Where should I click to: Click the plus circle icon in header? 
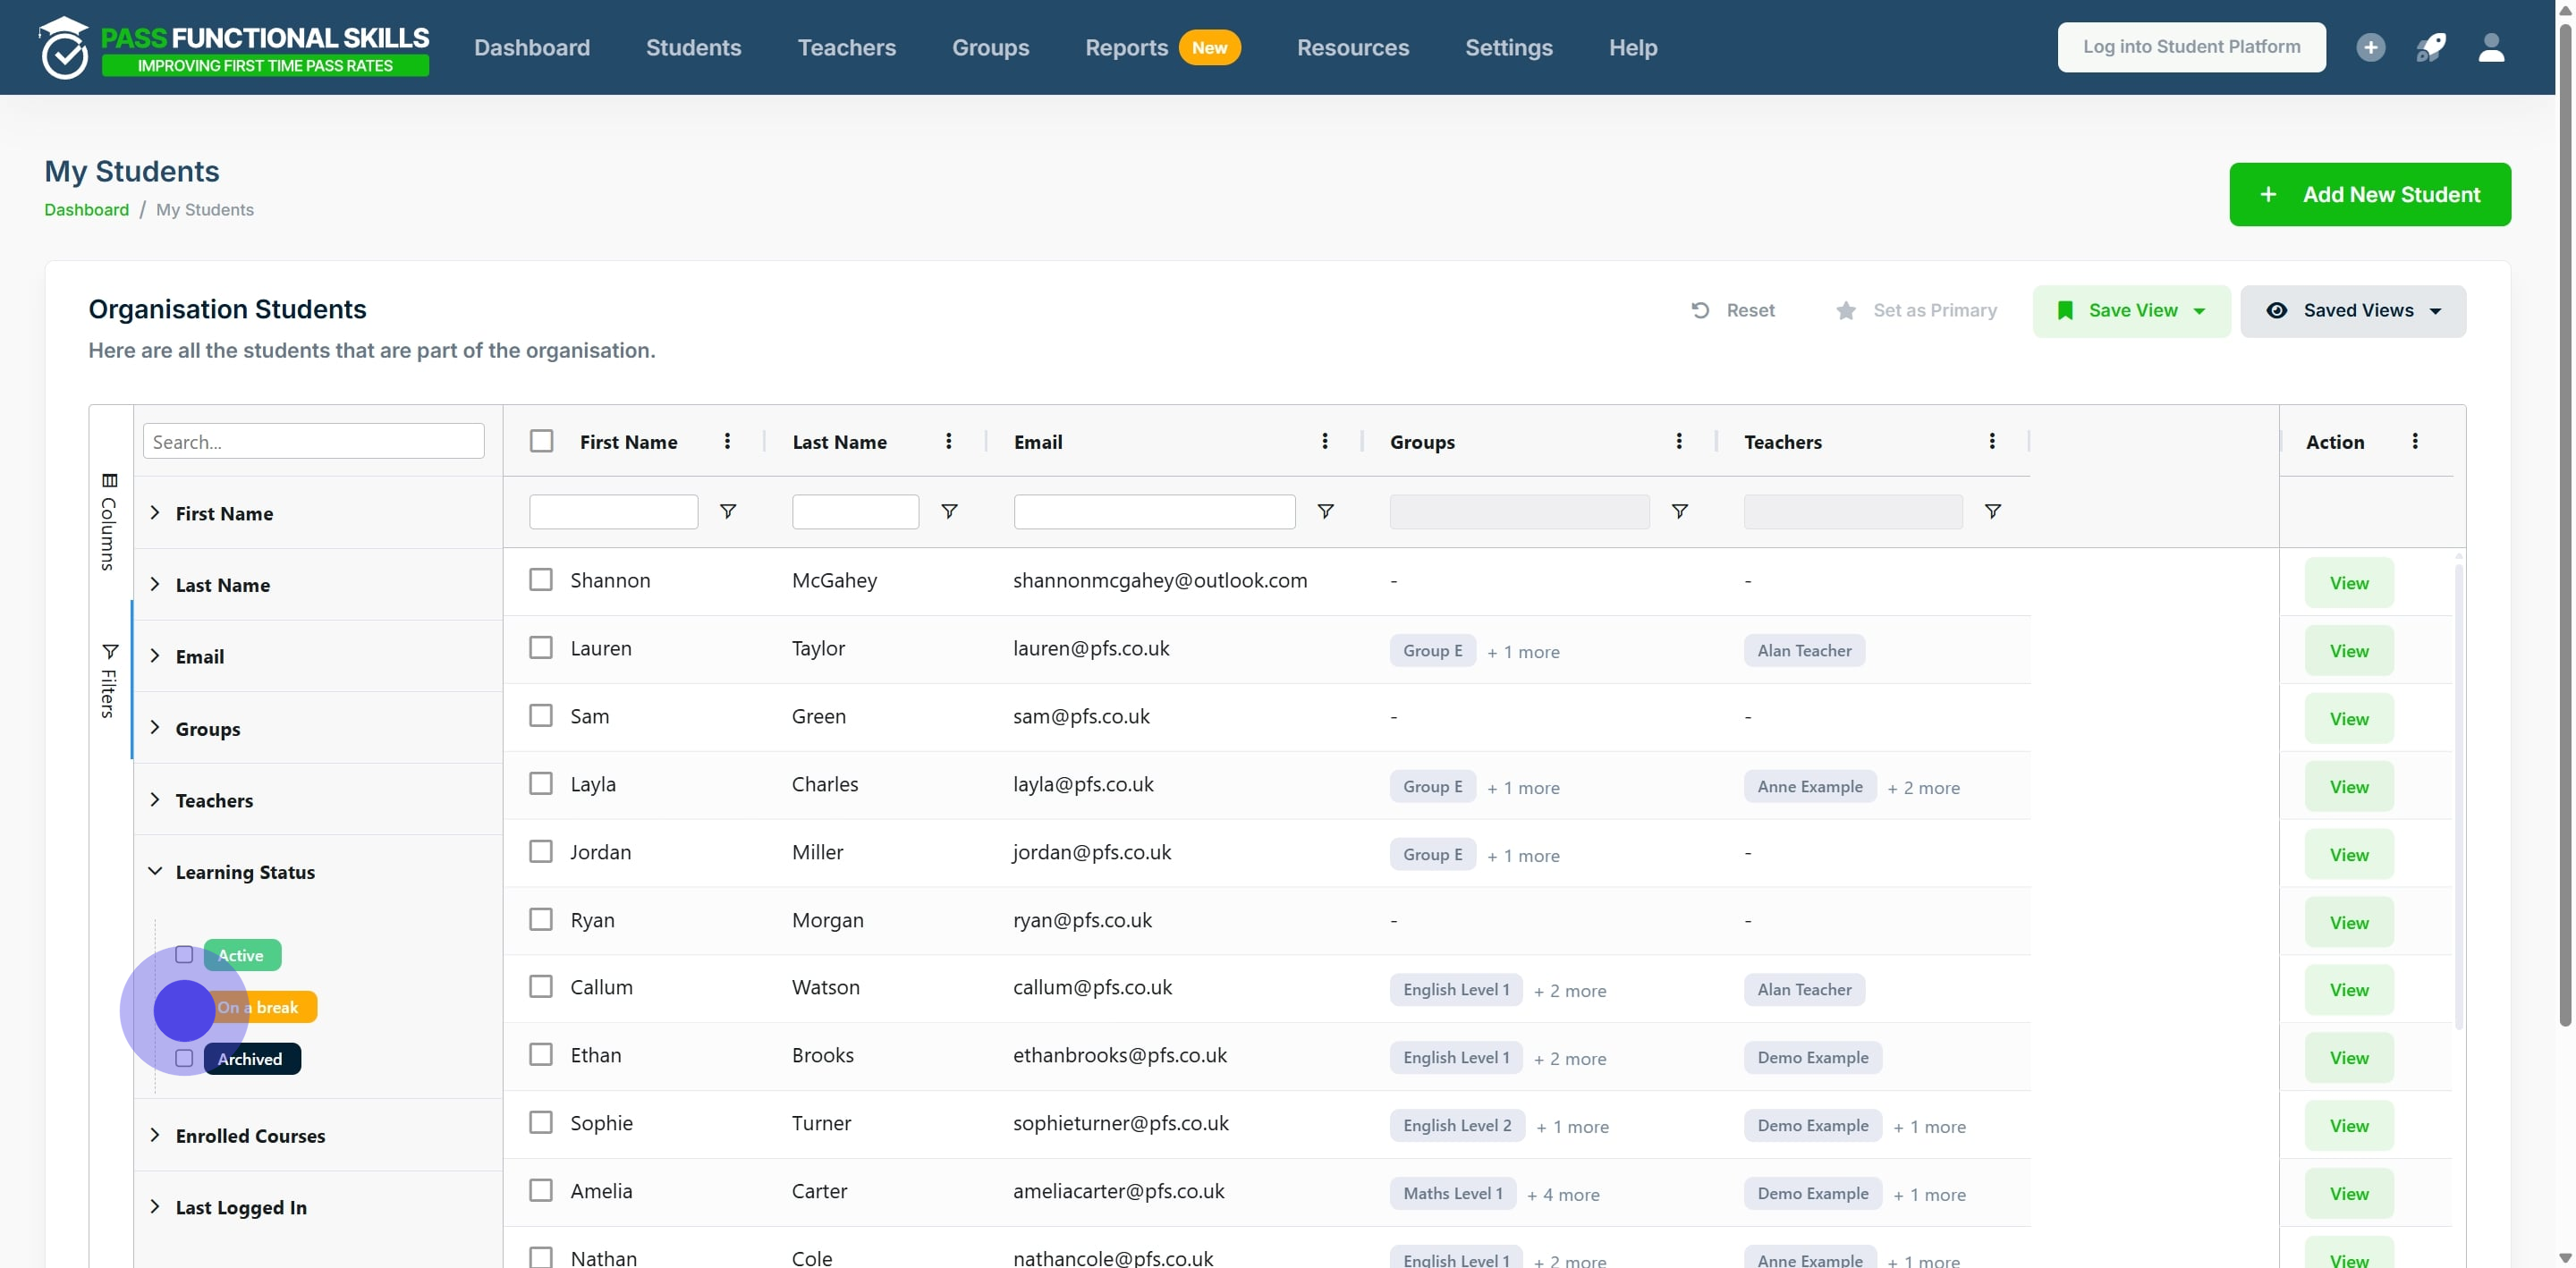(x=2370, y=47)
